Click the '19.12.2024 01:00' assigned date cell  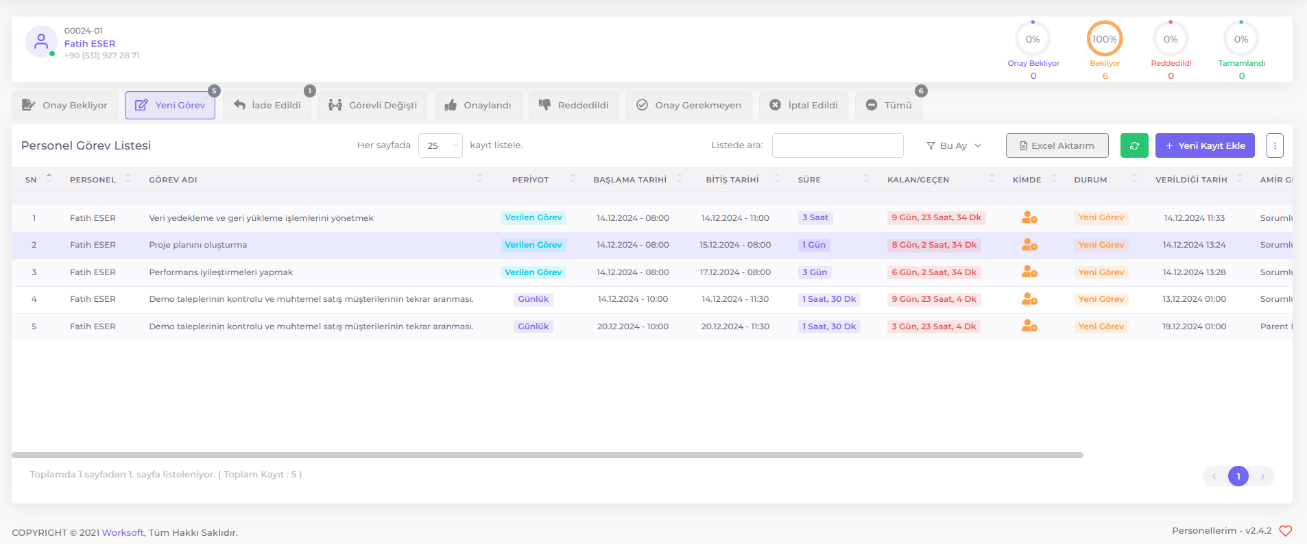point(1195,327)
